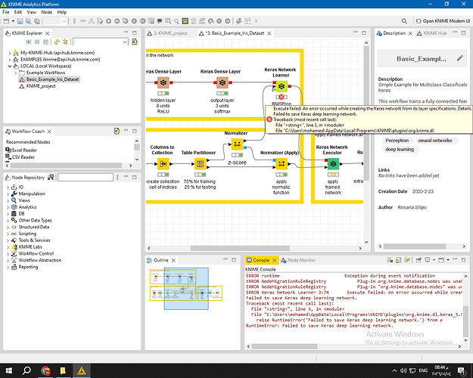Screen dimensions: 473x378
Task: Toggle fuzzy search mode in Node Repository
Action: [51, 177]
